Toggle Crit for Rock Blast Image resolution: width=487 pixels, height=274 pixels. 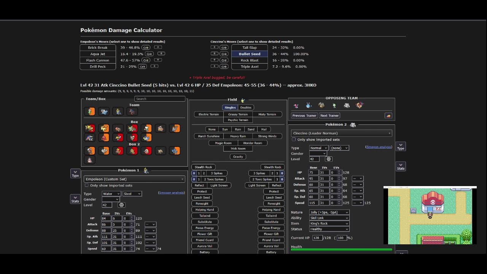(x=224, y=60)
